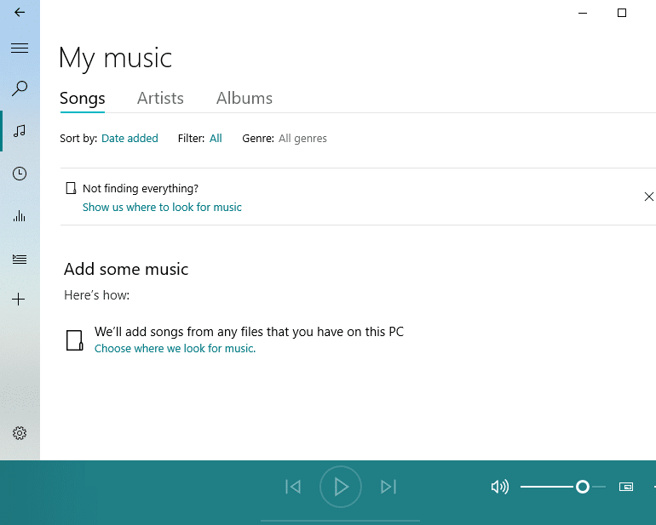Image resolution: width=656 pixels, height=525 pixels.
Task: Mute the volume speaker icon
Action: coord(499,487)
